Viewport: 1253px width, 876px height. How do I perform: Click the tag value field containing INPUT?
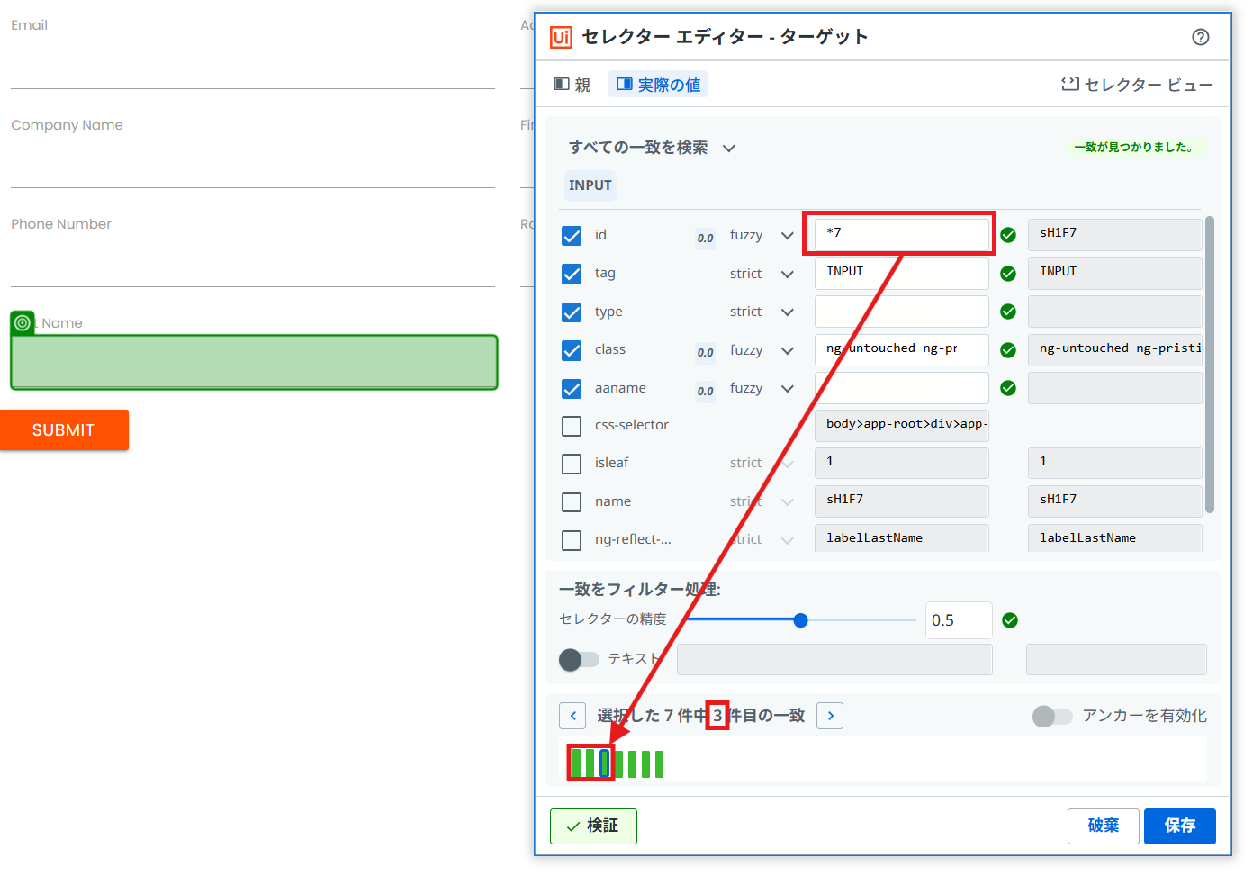[x=902, y=273]
